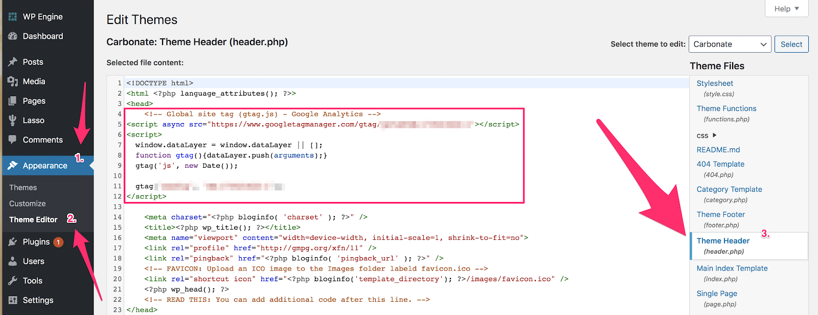This screenshot has width=818, height=315.
Task: Open Themes submenu item
Action: pos(23,188)
